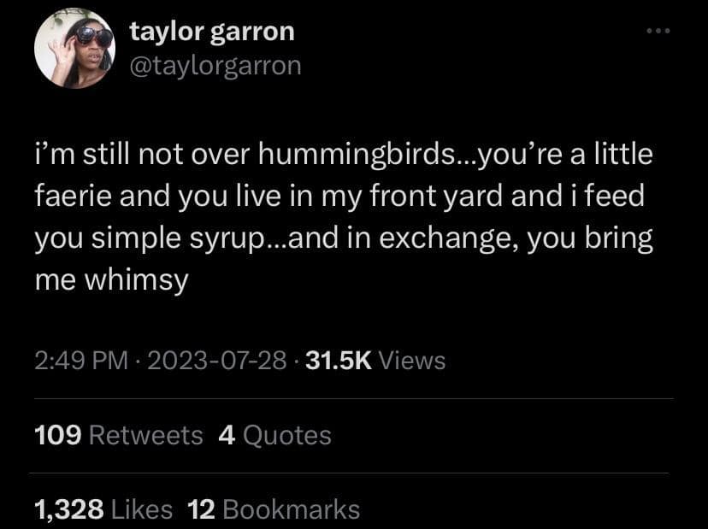
Task: Open the 31.5K view count number
Action: tap(338, 361)
